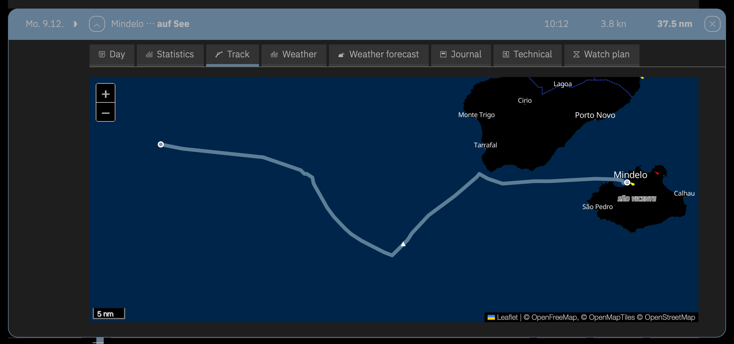
Task: Select the Track tab
Action: [232, 55]
